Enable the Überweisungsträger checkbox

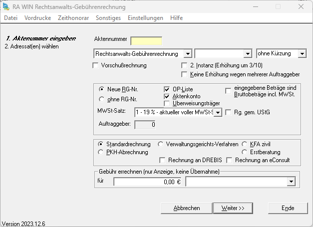(x=167, y=103)
